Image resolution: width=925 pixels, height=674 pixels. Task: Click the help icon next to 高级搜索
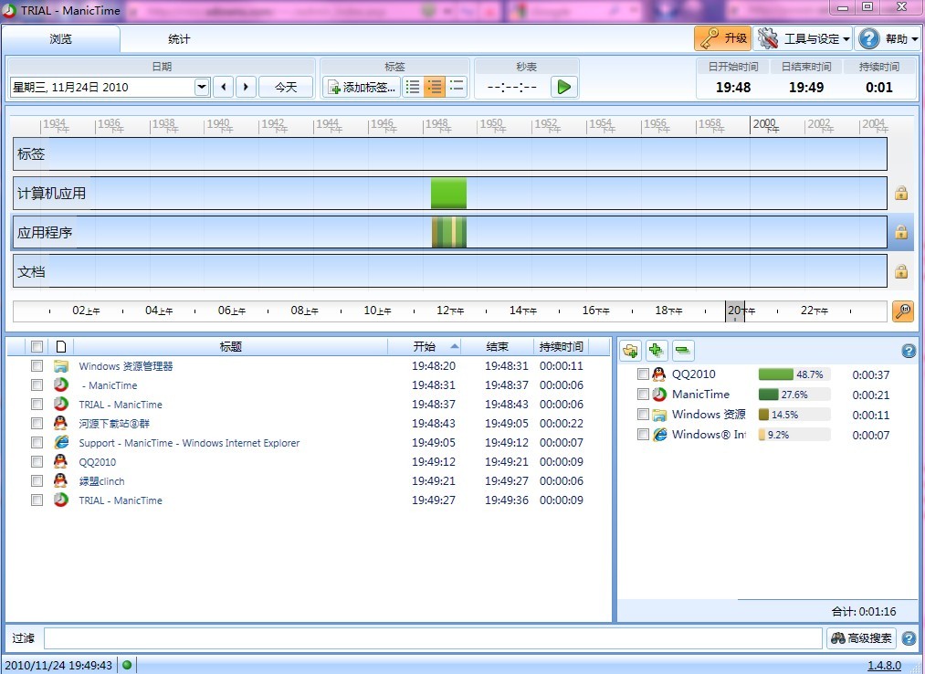(x=909, y=638)
